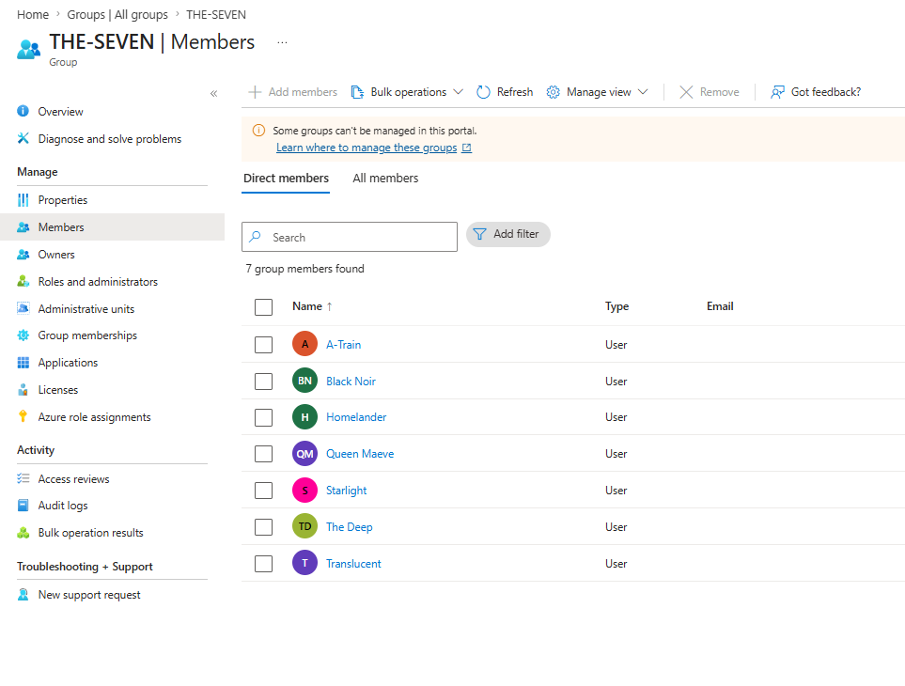Tick the select-all checkbox in table header
905x686 pixels.
click(264, 307)
